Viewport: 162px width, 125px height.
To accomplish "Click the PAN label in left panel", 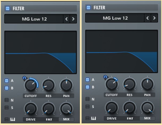I will pyautogui.click(x=66, y=96).
